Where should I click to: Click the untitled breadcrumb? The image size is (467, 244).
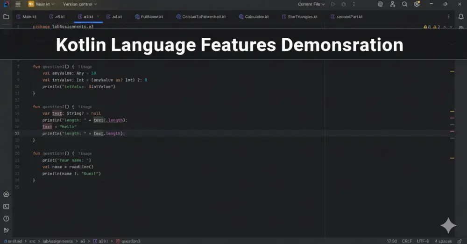pyautogui.click(x=13, y=241)
